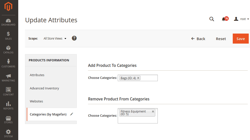This screenshot has width=250, height=140.
Task: Open the Content sidebar menu
Action: pyautogui.click(x=8, y=91)
